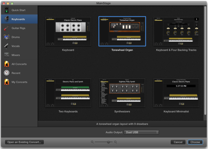Viewport: 208px width, 149px height.
Task: Click the Choose button
Action: [195, 142]
